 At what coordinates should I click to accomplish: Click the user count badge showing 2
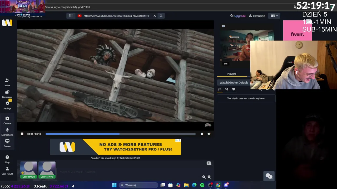click(209, 163)
